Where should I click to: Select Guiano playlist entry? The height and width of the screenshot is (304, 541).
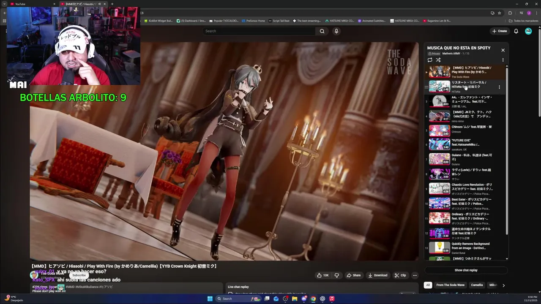point(465,159)
